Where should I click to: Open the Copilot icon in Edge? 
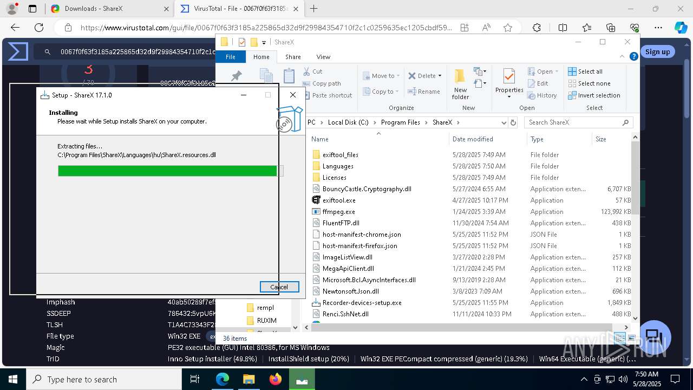[681, 28]
